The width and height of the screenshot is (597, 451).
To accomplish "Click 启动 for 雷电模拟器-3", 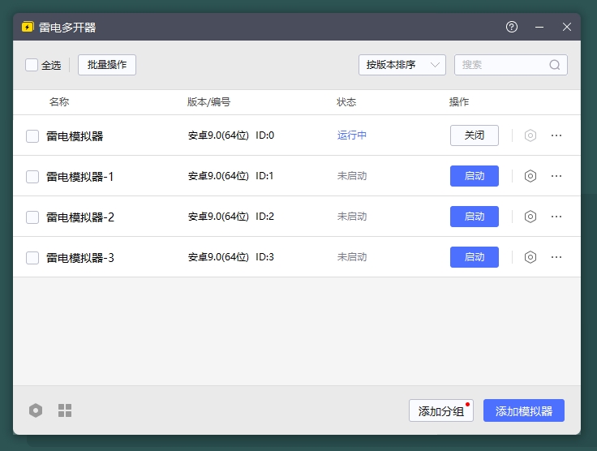I will [475, 257].
